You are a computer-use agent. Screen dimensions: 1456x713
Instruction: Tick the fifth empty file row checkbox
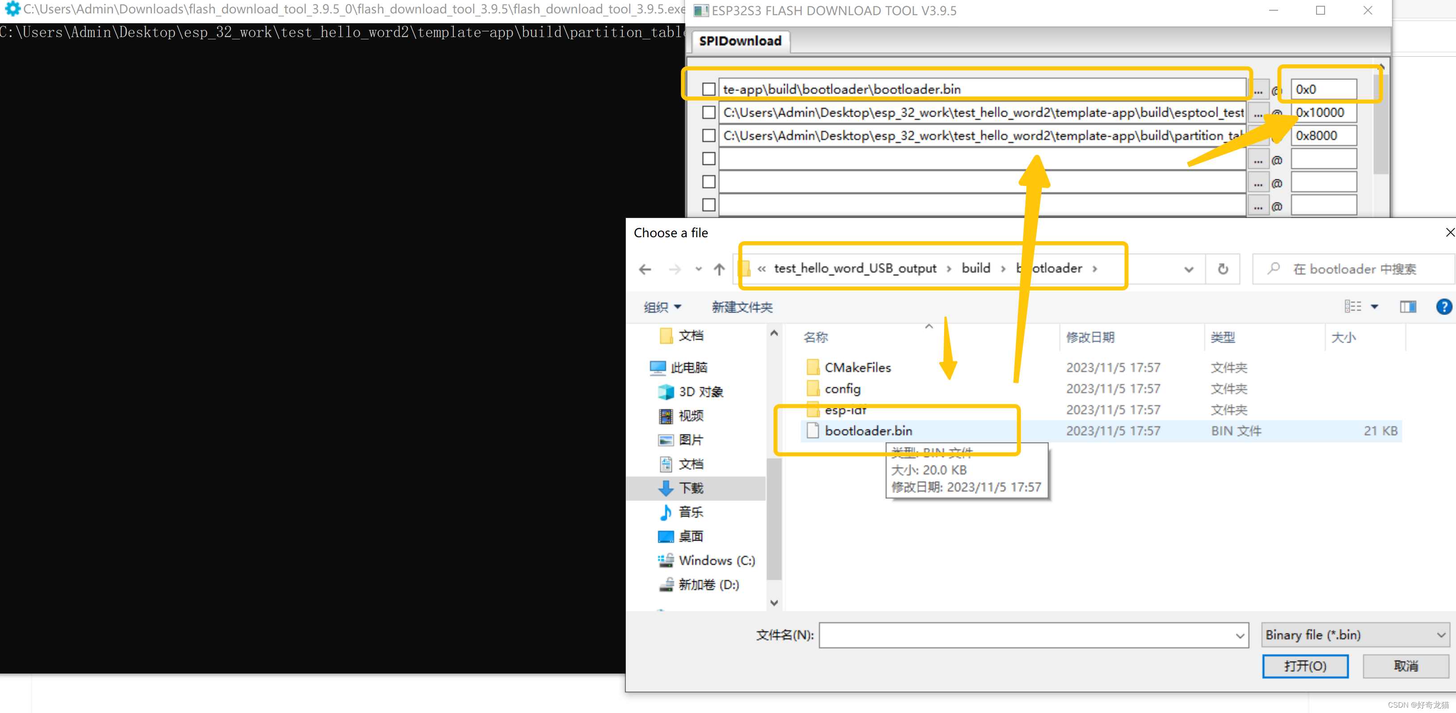click(x=708, y=182)
